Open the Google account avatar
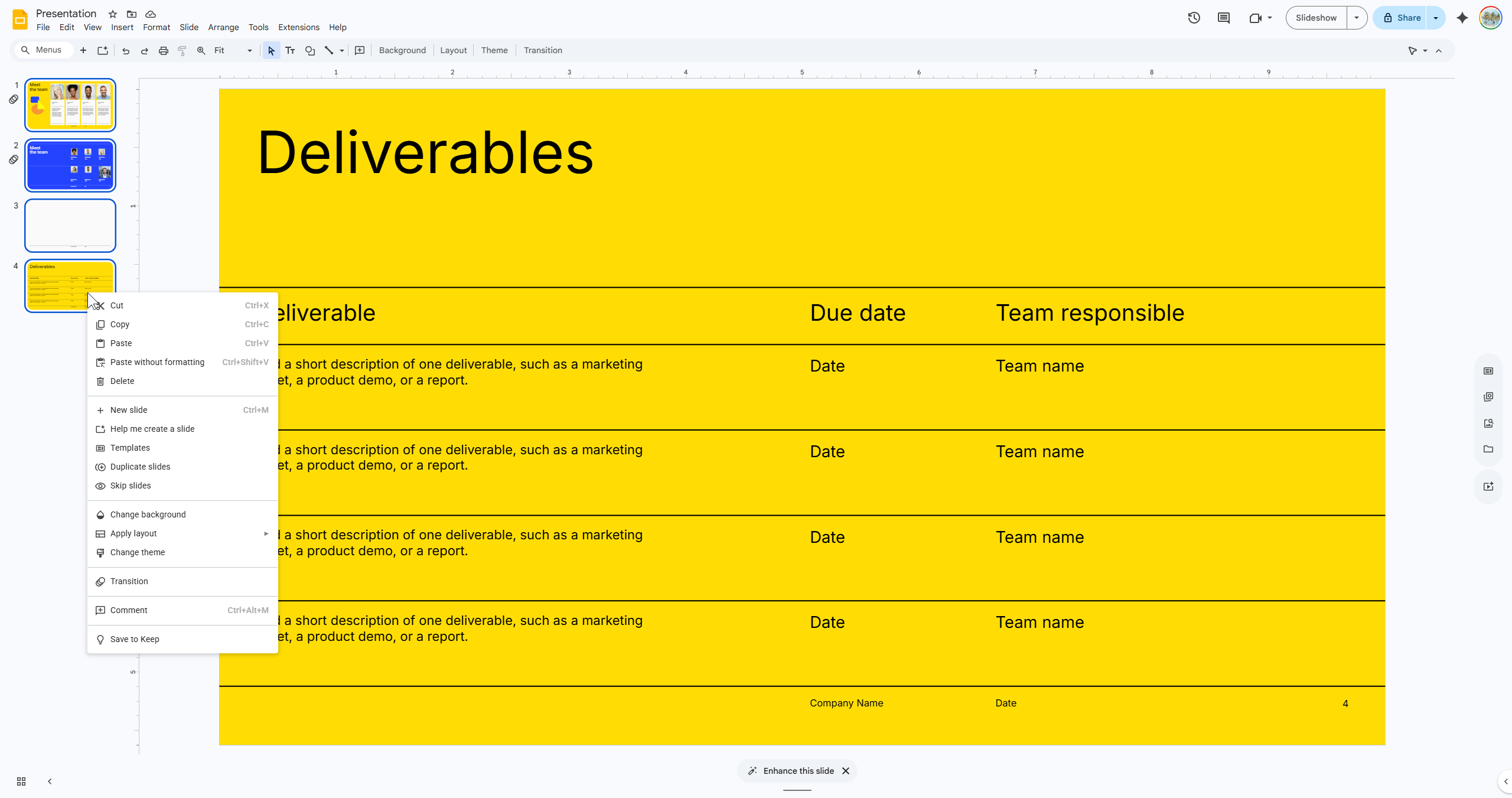Screen dimensions: 1512x798 coord(1491,18)
